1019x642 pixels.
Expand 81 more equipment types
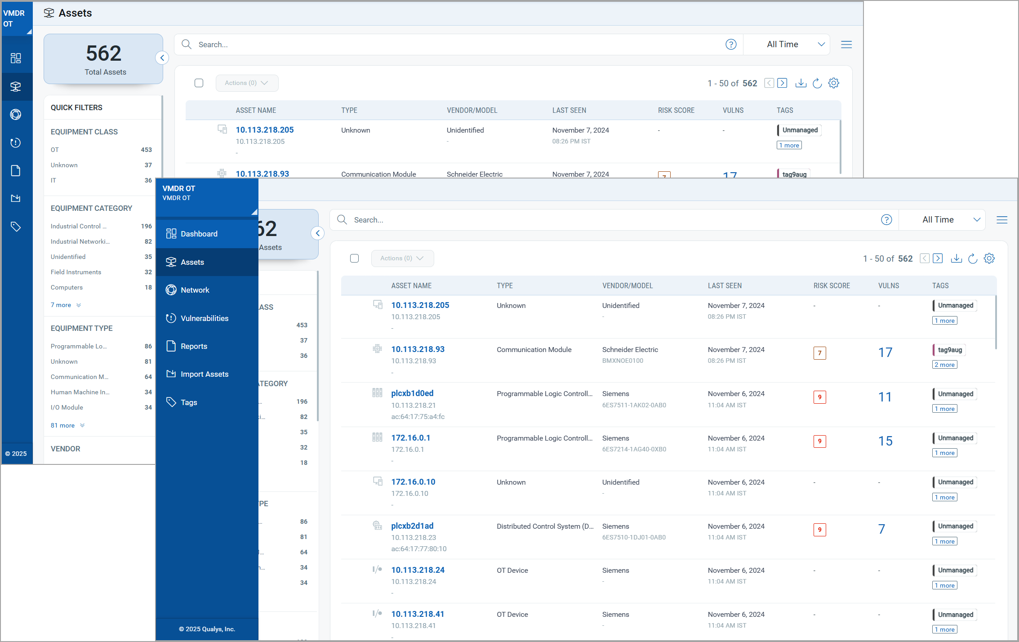coord(67,425)
